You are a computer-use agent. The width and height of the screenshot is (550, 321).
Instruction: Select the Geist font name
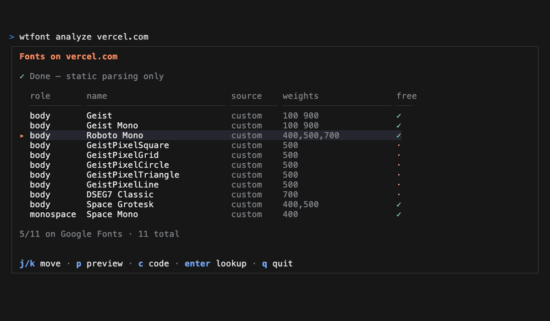click(x=99, y=116)
